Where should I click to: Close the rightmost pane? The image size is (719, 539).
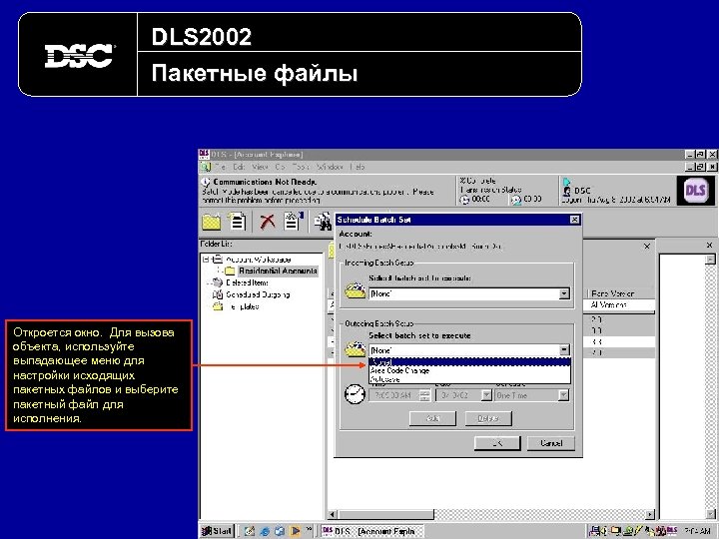(x=709, y=246)
